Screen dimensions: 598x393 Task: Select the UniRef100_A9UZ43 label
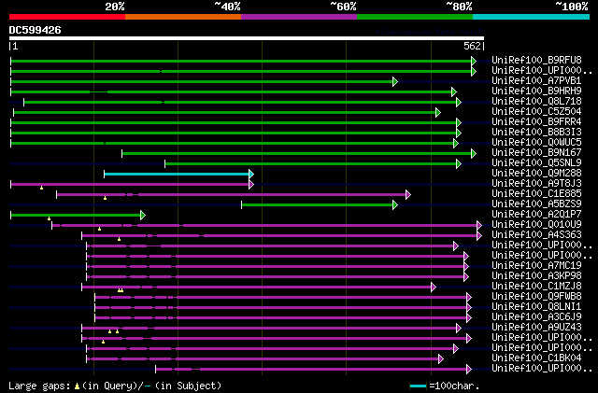point(536,328)
